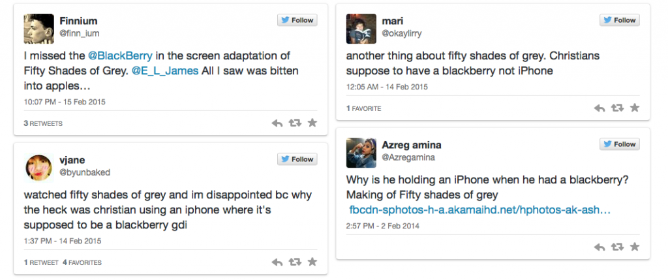
Task: Reply to mari's tweet
Action: [599, 108]
